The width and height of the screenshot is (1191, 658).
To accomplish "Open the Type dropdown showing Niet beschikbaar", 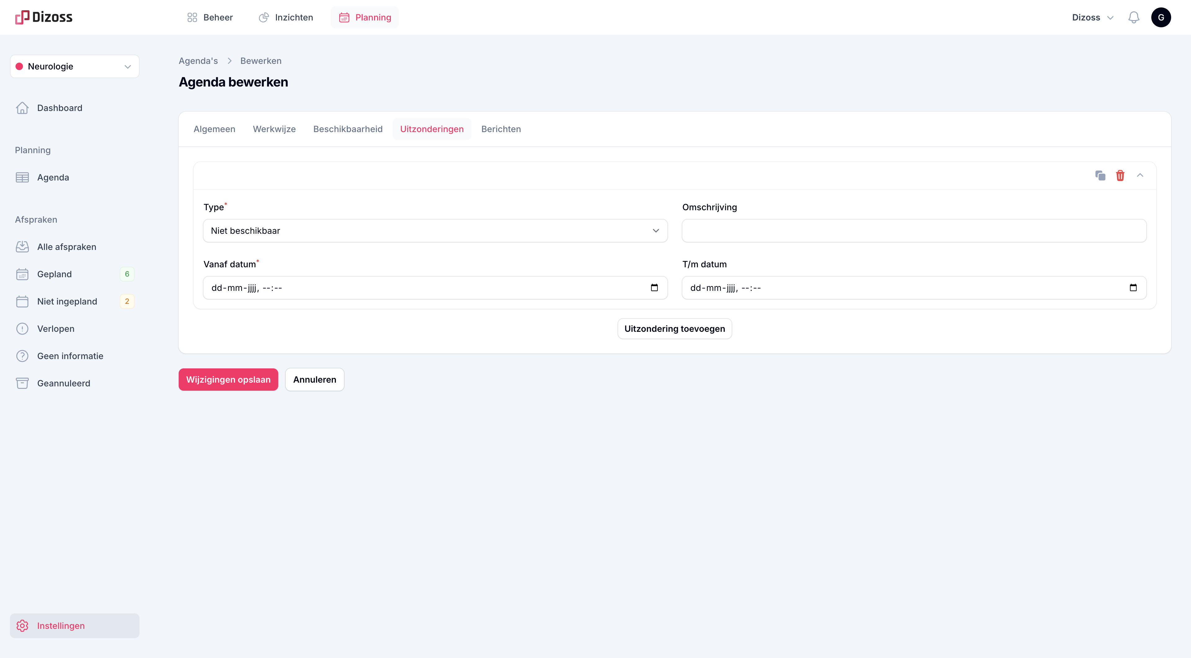I will coord(435,231).
